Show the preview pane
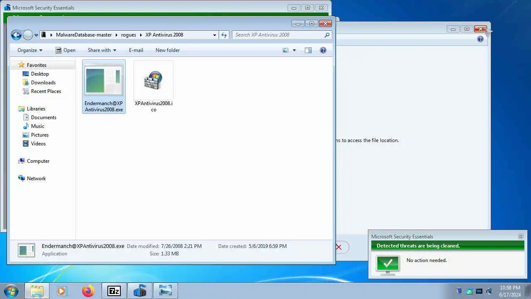The height and width of the screenshot is (299, 531). click(308, 50)
